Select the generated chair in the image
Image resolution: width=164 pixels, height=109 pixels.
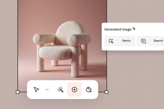(61, 49)
